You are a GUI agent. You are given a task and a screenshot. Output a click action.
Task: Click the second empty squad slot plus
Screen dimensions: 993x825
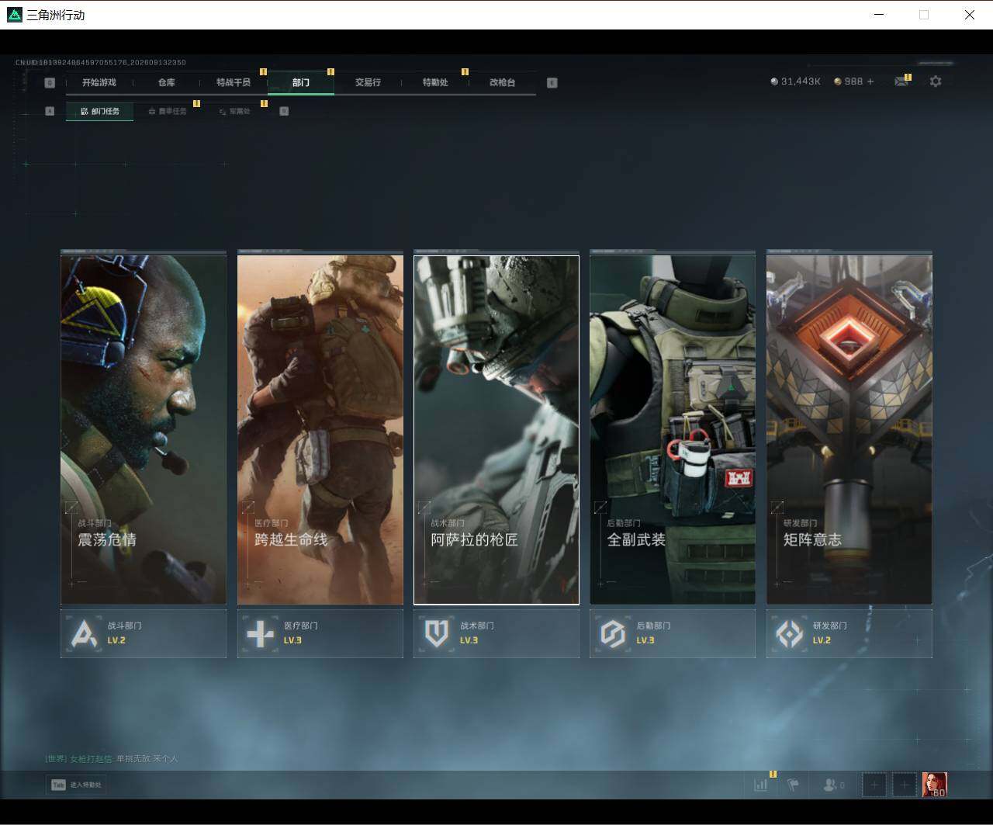[905, 785]
